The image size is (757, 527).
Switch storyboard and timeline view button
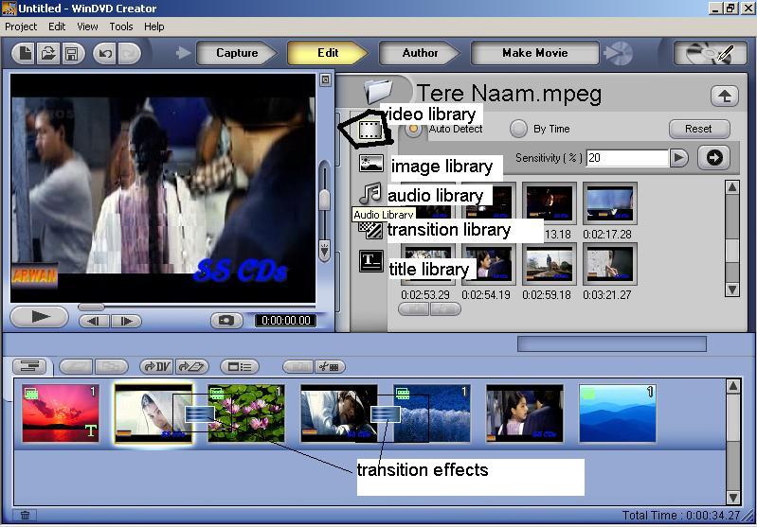tap(29, 367)
